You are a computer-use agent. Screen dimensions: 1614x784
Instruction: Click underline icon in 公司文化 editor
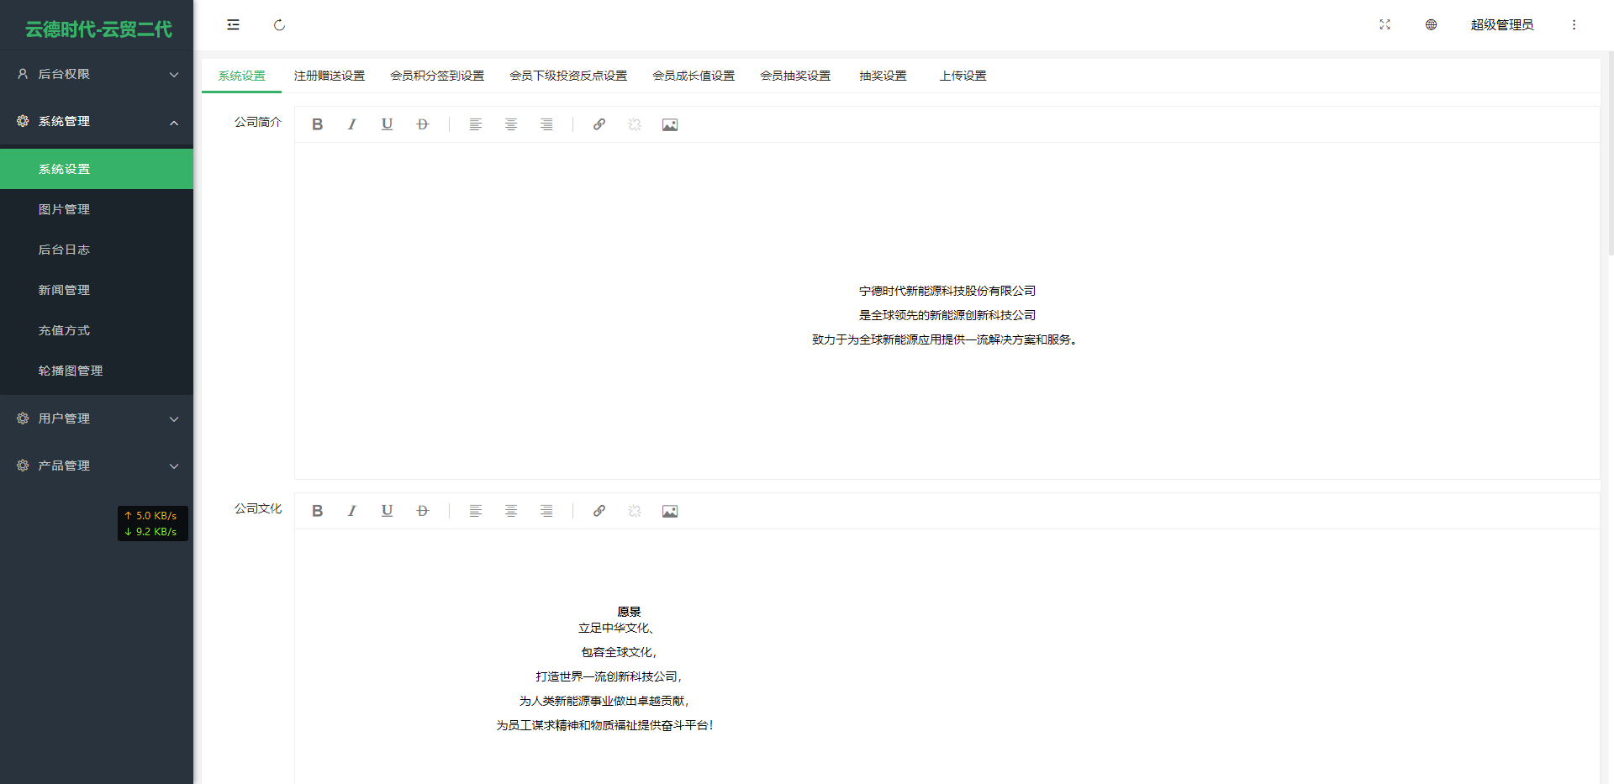pos(387,511)
